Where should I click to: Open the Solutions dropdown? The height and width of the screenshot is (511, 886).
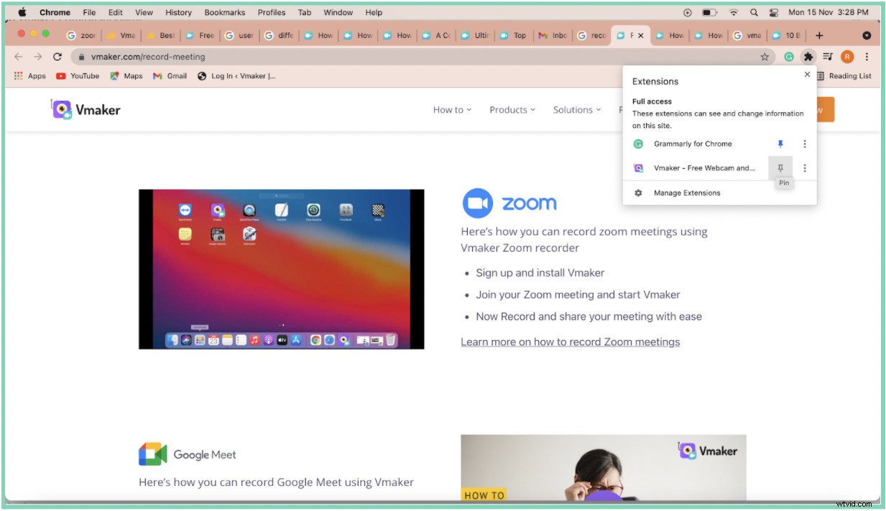576,109
